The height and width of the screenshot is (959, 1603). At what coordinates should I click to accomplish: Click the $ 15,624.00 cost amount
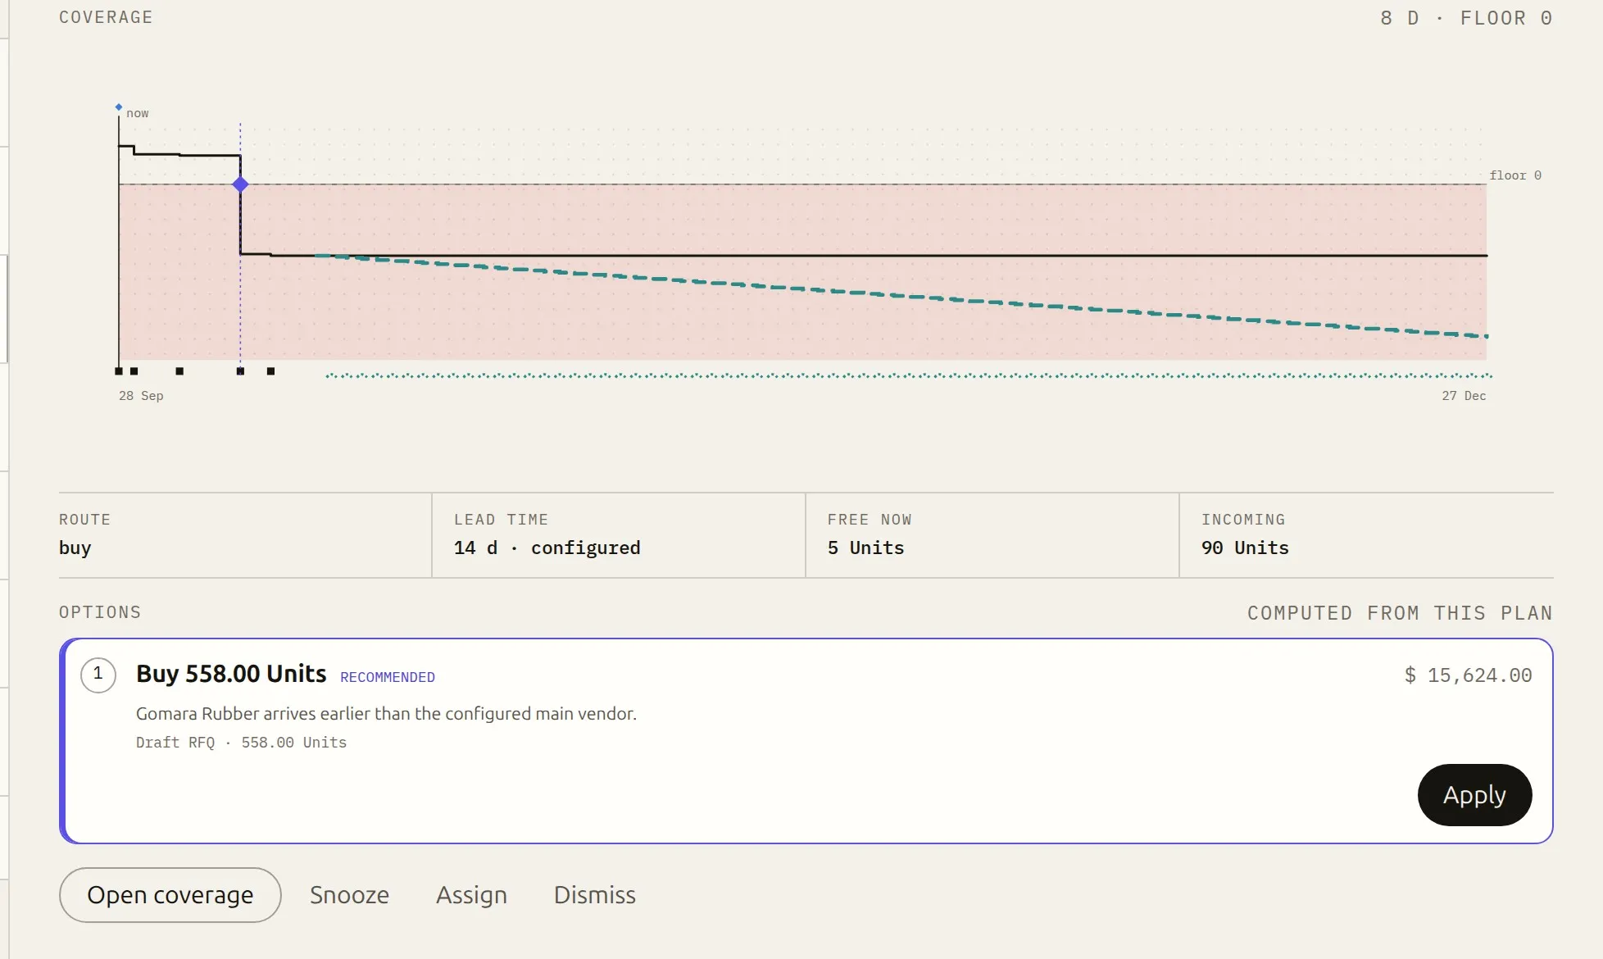(x=1468, y=675)
